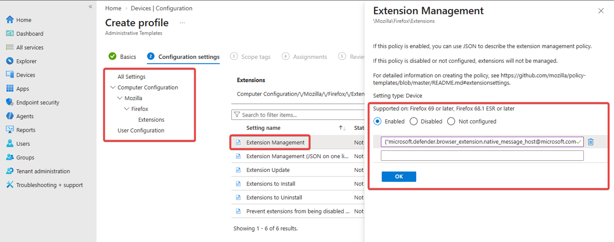Click the Setting name column header
Image resolution: width=614 pixels, height=242 pixels.
pos(263,128)
